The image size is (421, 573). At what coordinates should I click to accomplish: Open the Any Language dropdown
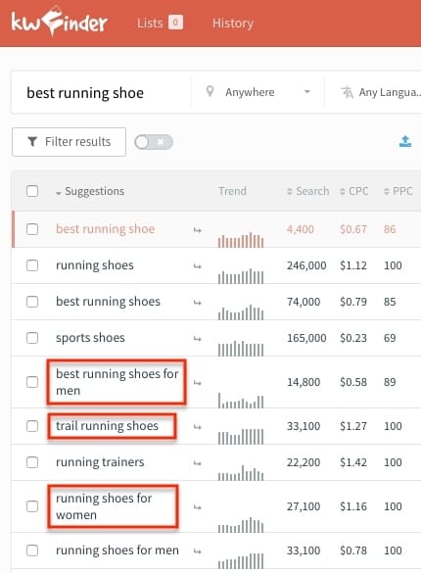click(380, 92)
